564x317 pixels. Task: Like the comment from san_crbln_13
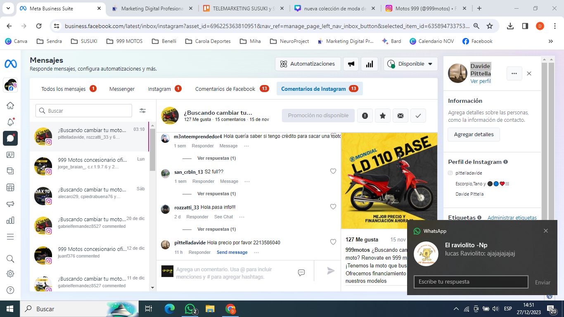click(x=333, y=171)
